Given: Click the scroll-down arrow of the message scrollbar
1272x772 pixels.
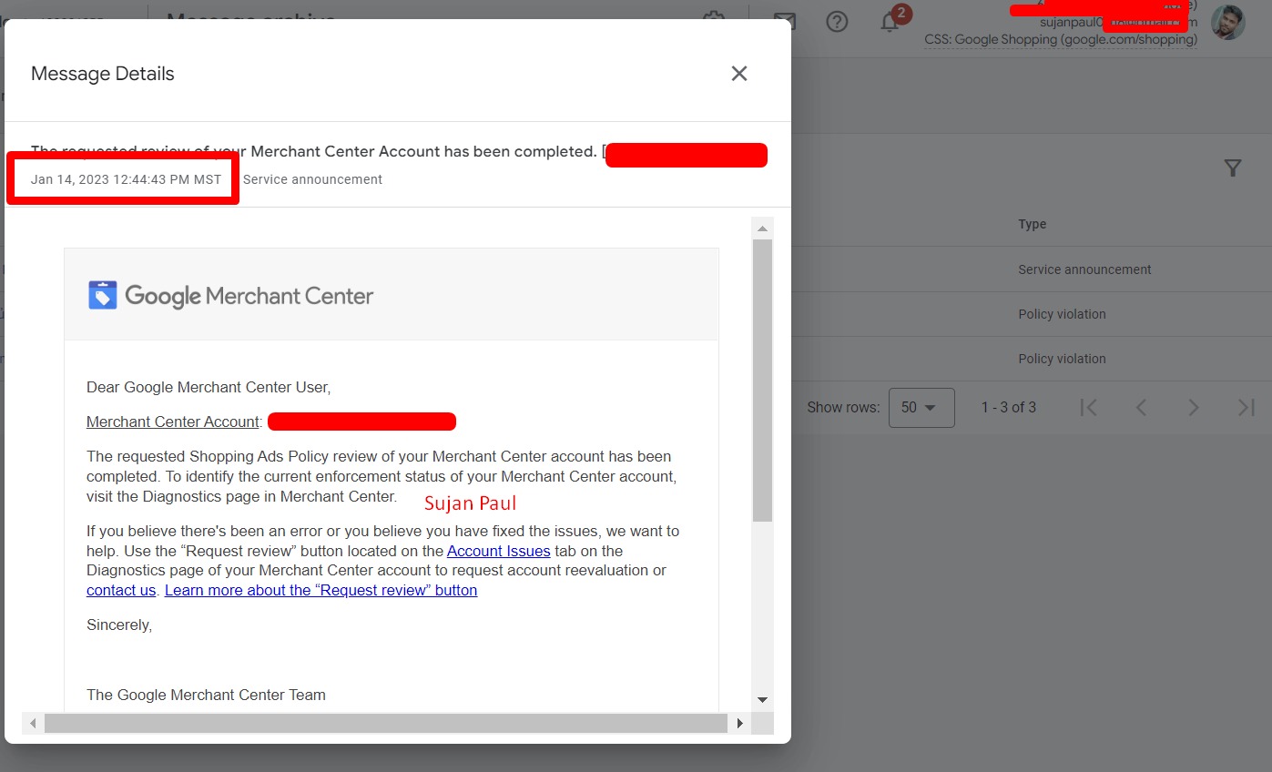Looking at the screenshot, I should [762, 699].
